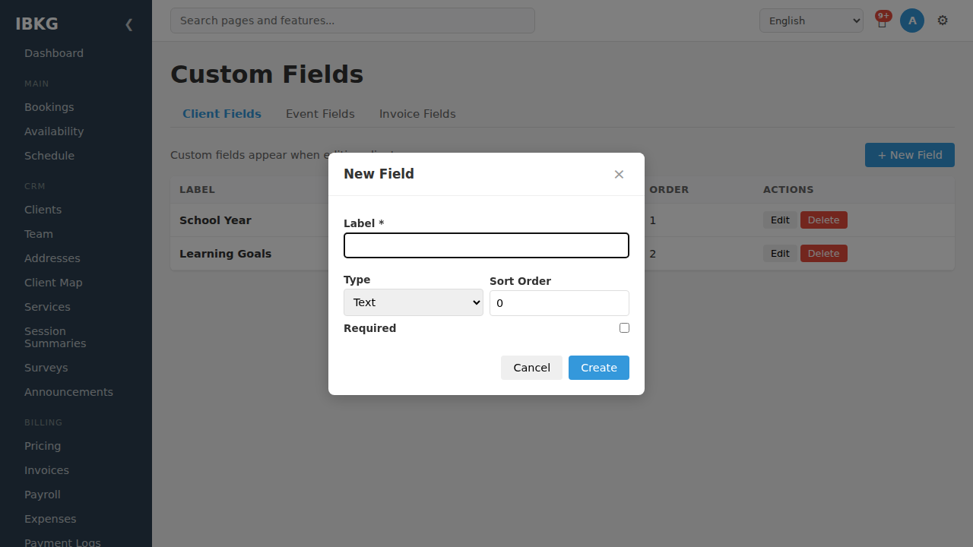Screen dimensions: 973x547
Task: Edit the School Year field
Action: click(780, 220)
